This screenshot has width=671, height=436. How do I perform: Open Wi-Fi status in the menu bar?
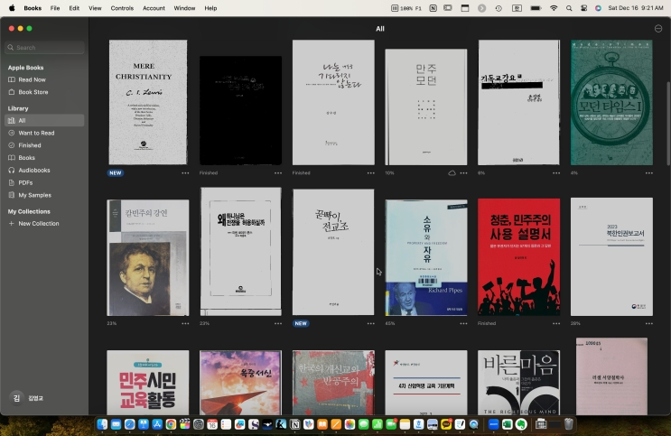(x=554, y=7)
